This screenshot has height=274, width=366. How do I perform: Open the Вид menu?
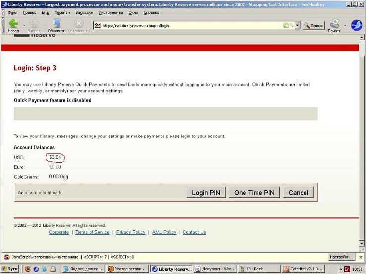45,12
